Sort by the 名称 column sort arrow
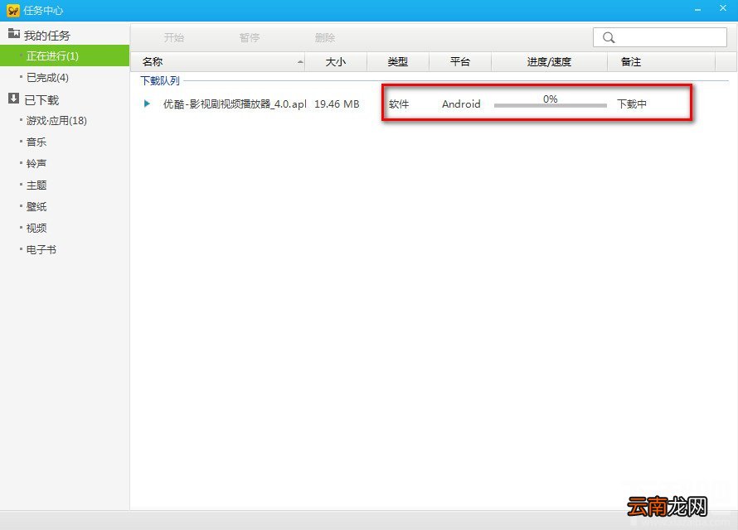Screen dimensions: 738x530 click(300, 62)
